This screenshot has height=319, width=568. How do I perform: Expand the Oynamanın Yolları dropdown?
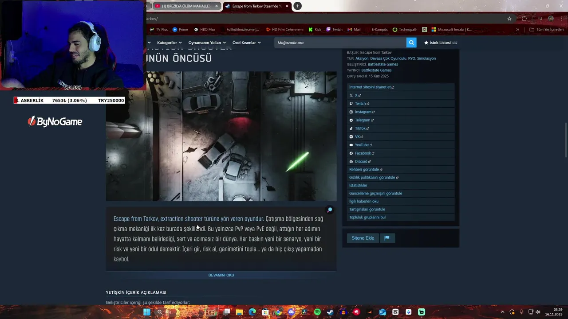click(207, 43)
